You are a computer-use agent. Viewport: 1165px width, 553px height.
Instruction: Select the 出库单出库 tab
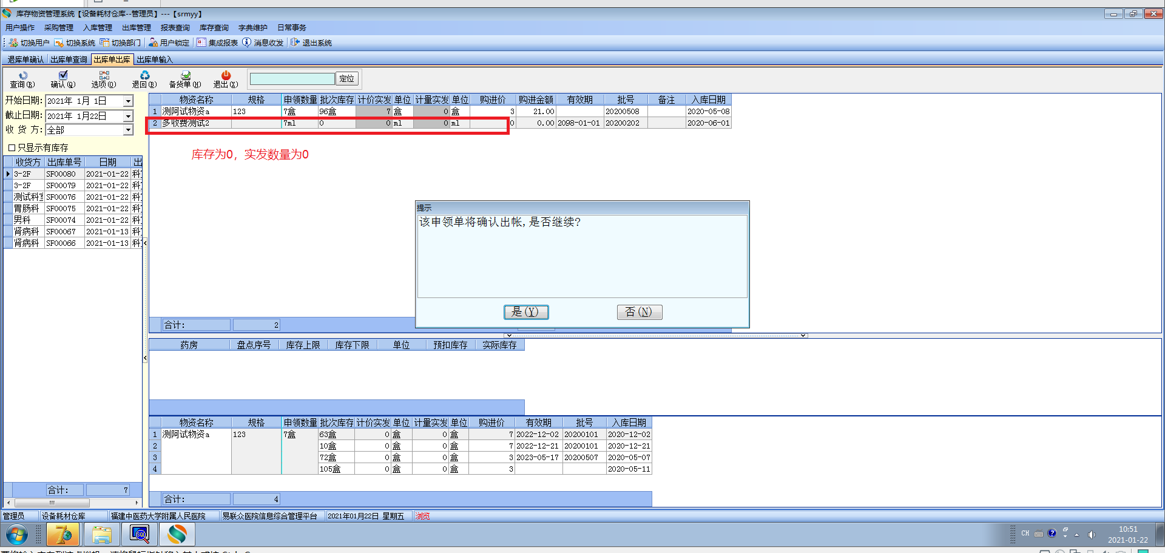coord(112,59)
